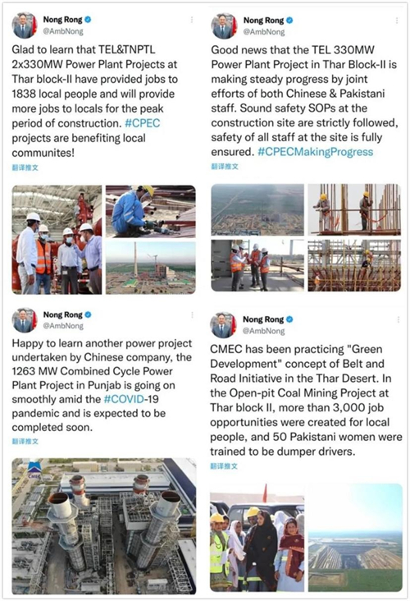Image resolution: width=410 pixels, height=601 pixels.
Task: Open Nong Rong avatar in CMEC Green Development tweet
Action: coord(223,325)
